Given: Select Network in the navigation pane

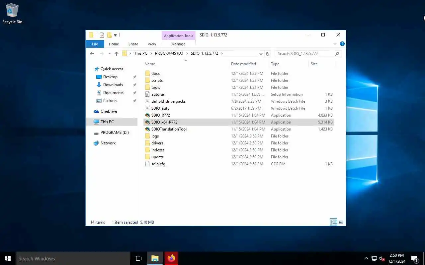Looking at the screenshot, I should [x=108, y=143].
